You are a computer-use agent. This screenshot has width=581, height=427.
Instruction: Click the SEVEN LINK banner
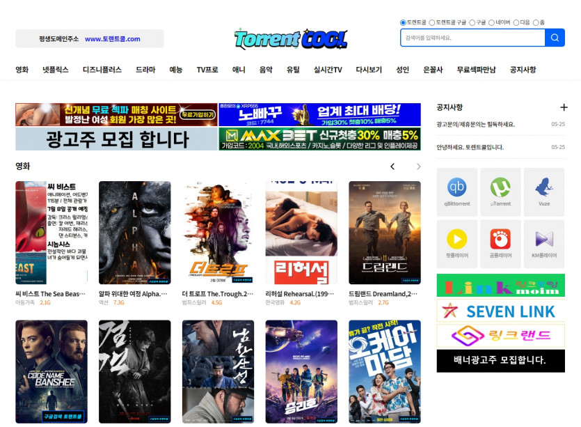(500, 311)
